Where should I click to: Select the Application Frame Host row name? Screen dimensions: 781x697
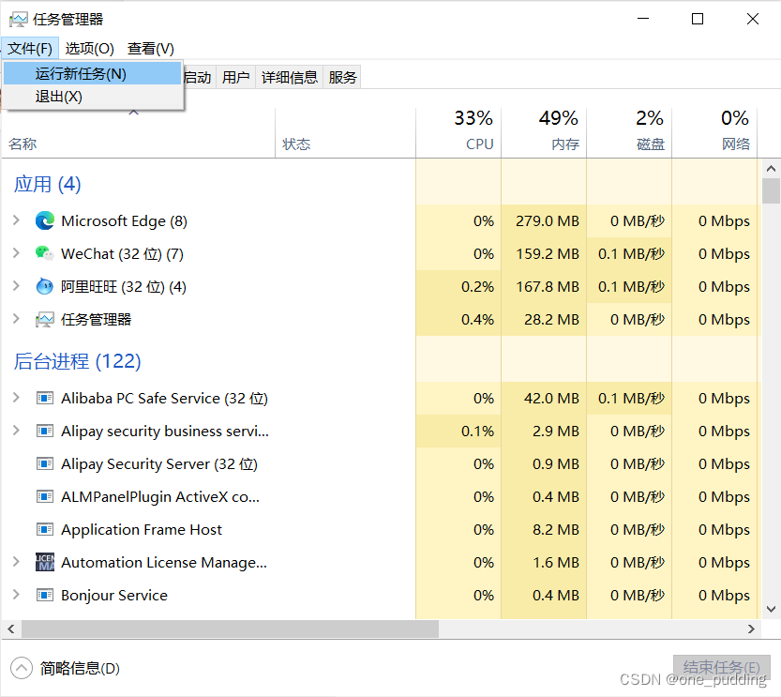tap(142, 530)
